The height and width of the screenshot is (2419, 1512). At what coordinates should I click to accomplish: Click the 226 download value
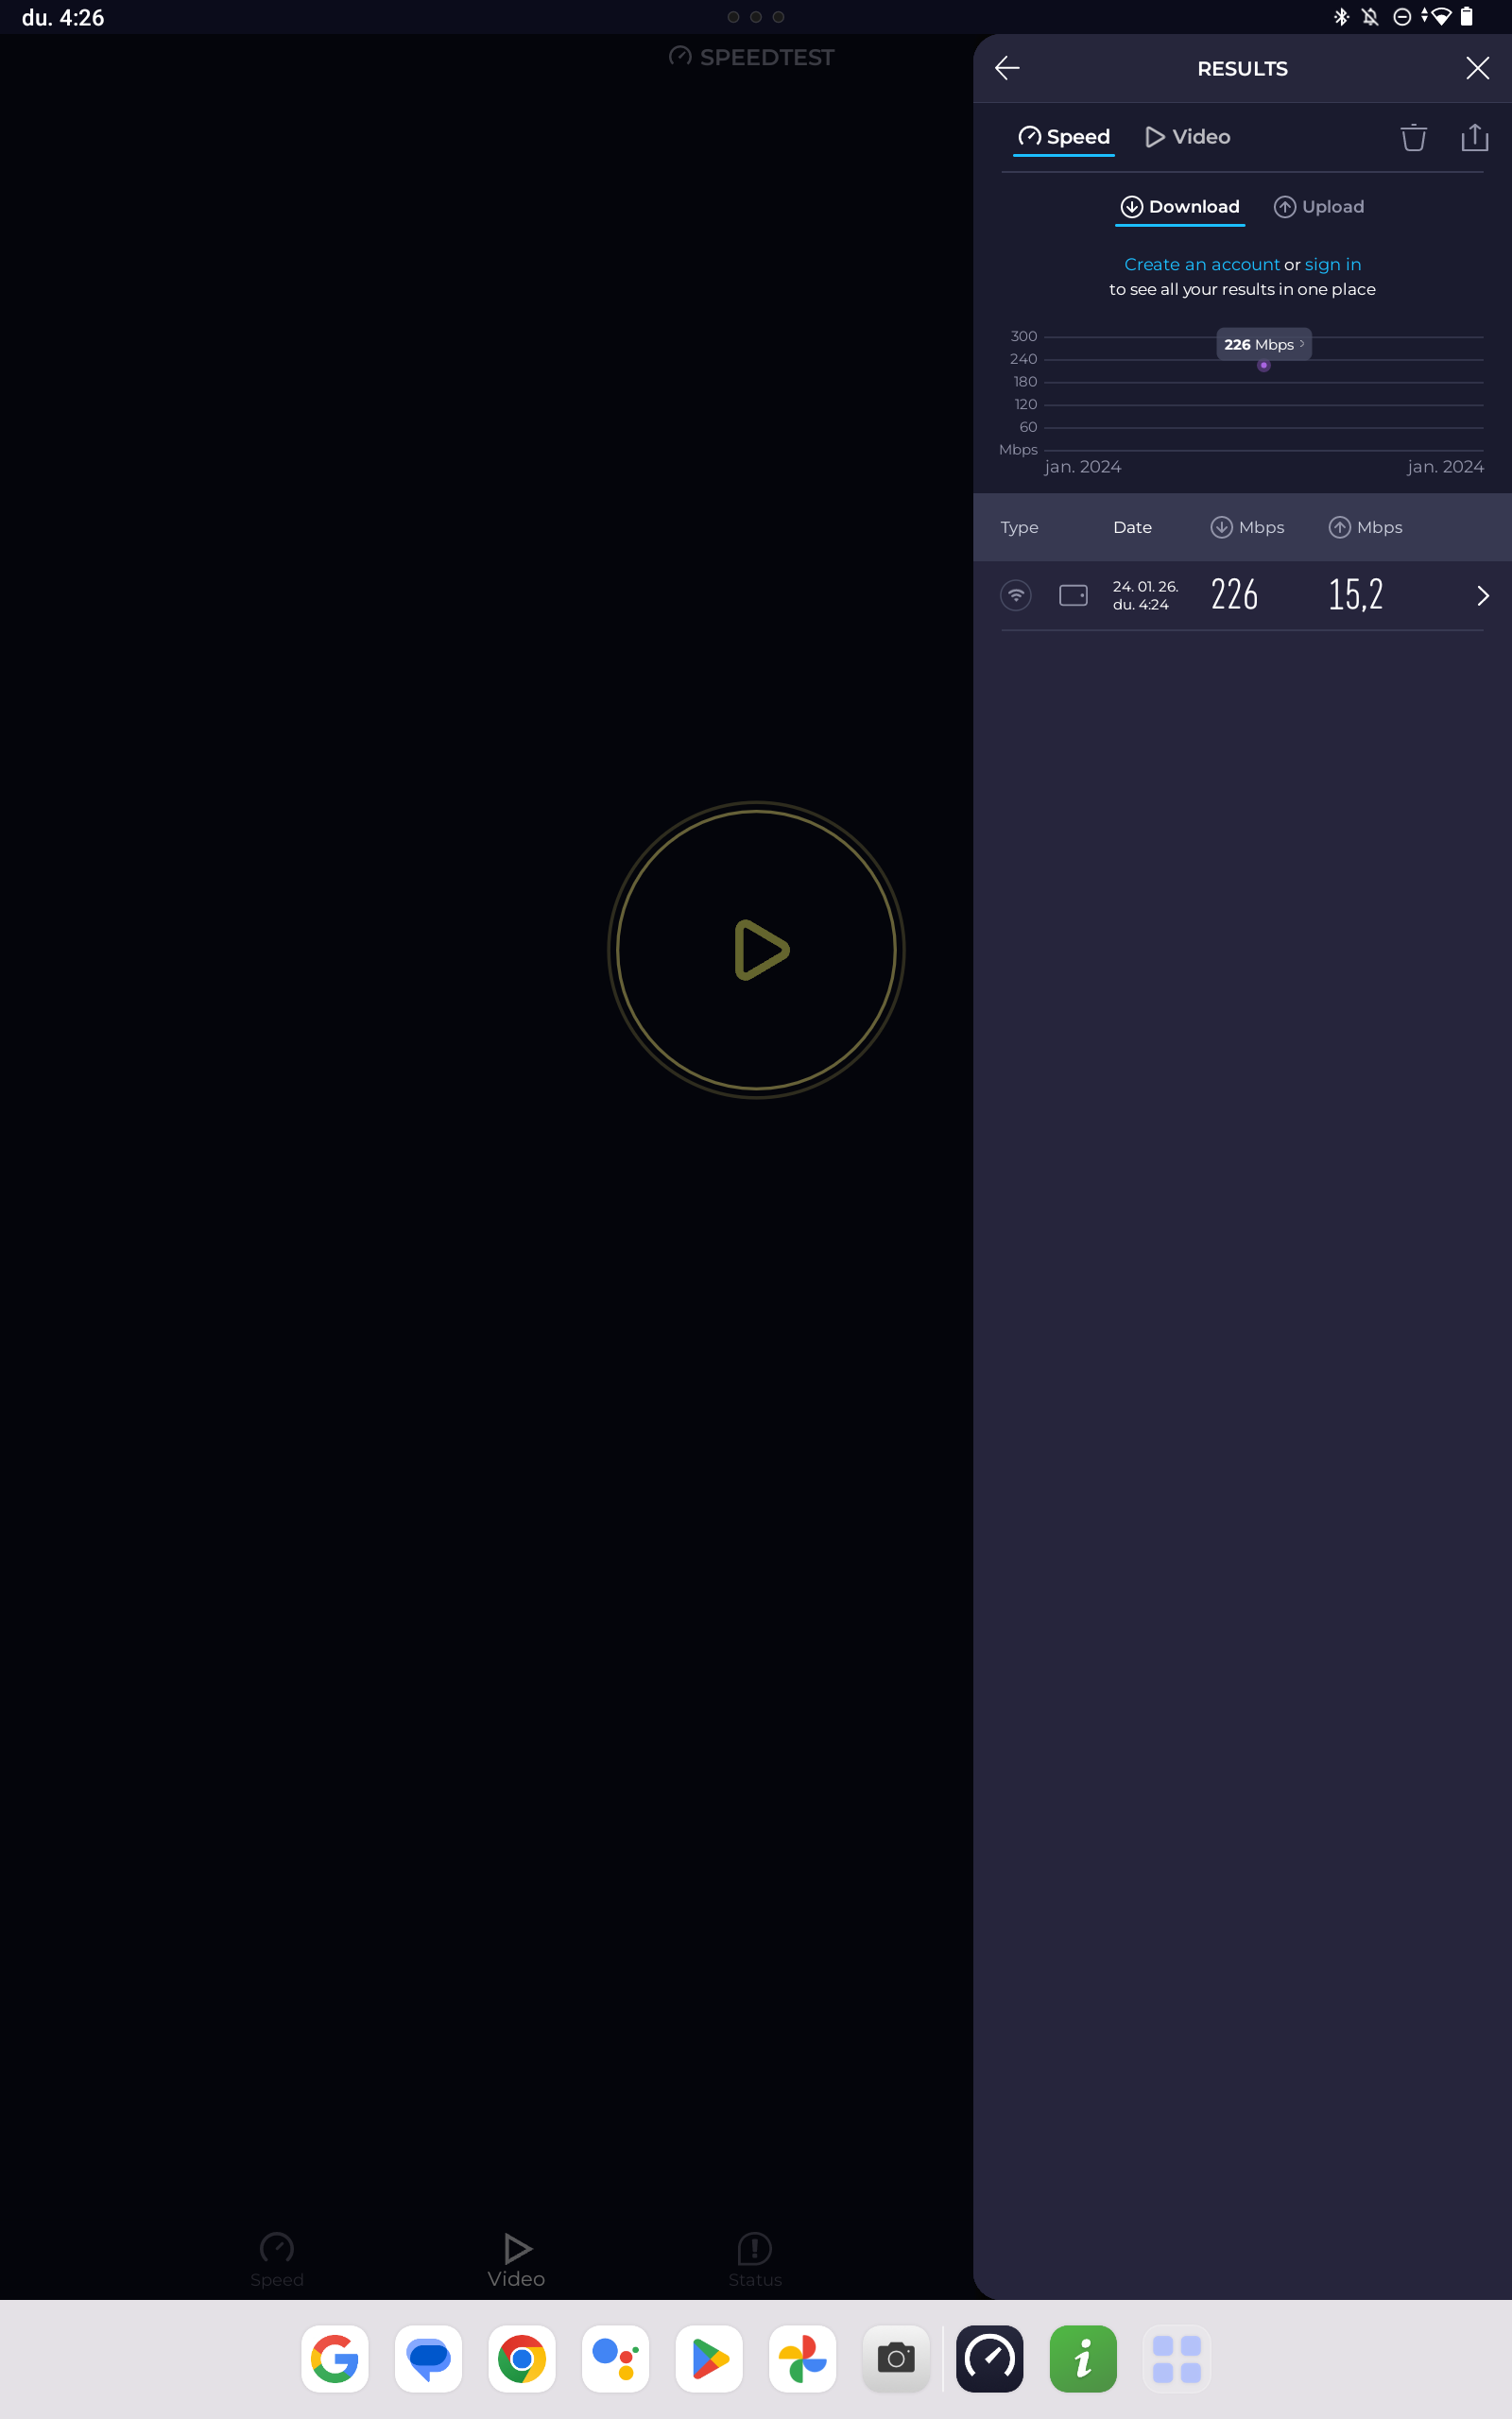[x=1234, y=594]
